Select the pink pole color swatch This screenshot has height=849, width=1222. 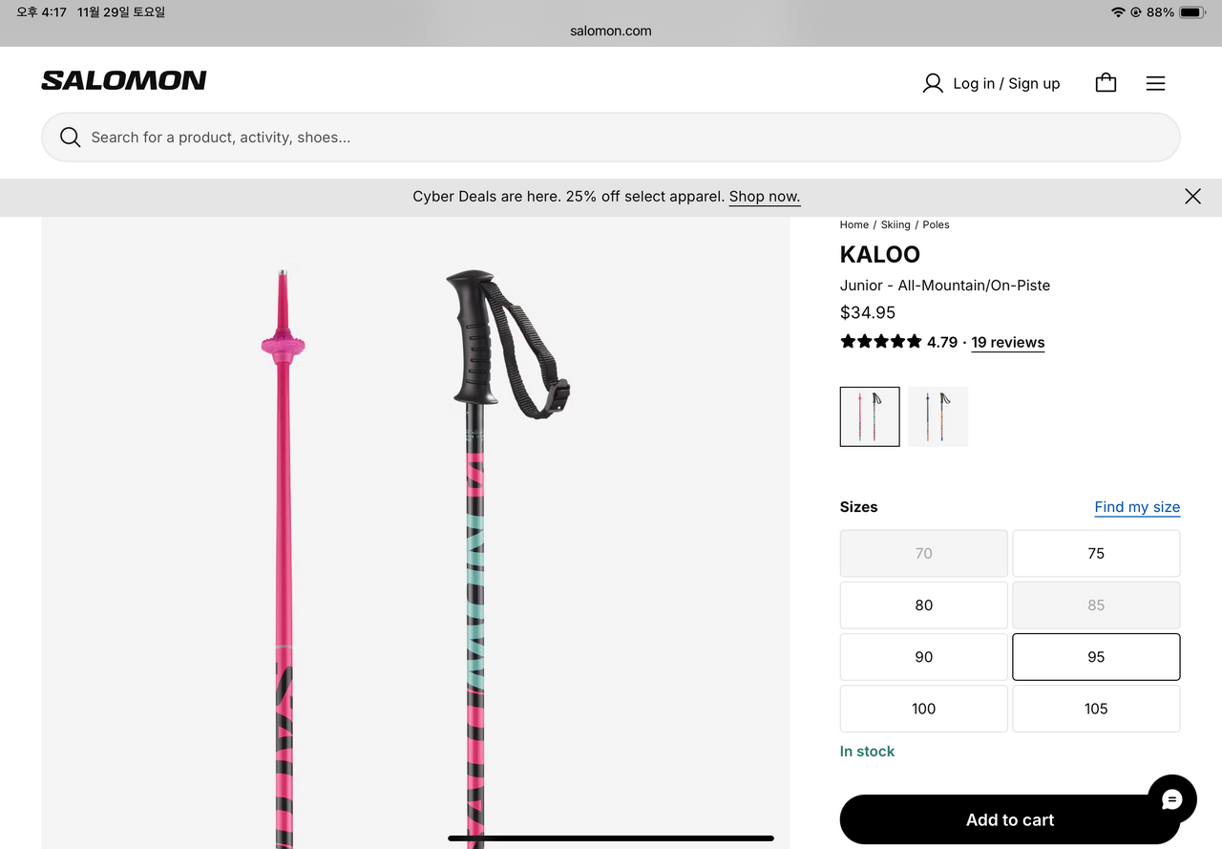coord(870,416)
